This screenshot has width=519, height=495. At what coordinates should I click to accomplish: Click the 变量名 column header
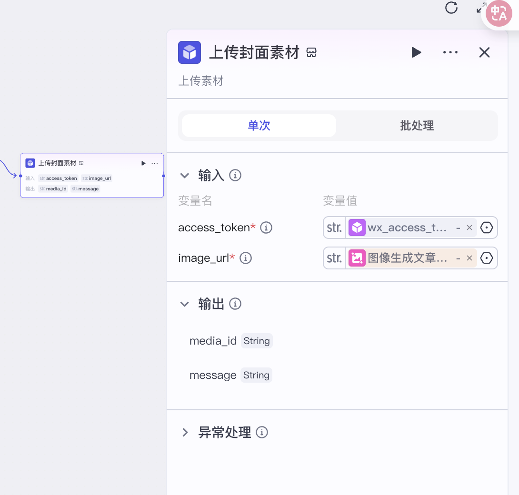[x=195, y=200]
